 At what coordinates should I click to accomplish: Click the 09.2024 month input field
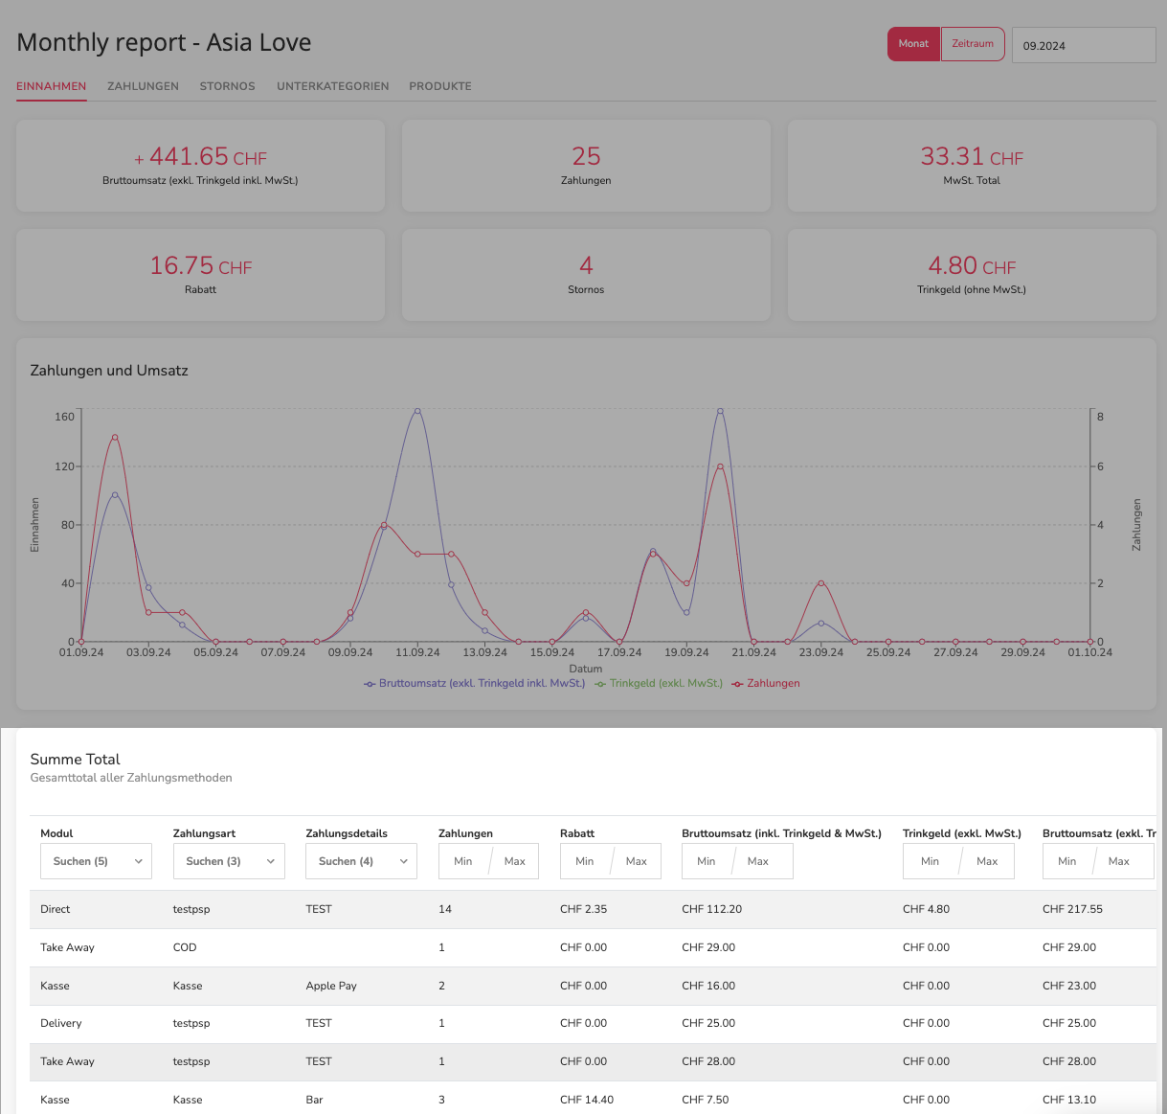tap(1084, 45)
